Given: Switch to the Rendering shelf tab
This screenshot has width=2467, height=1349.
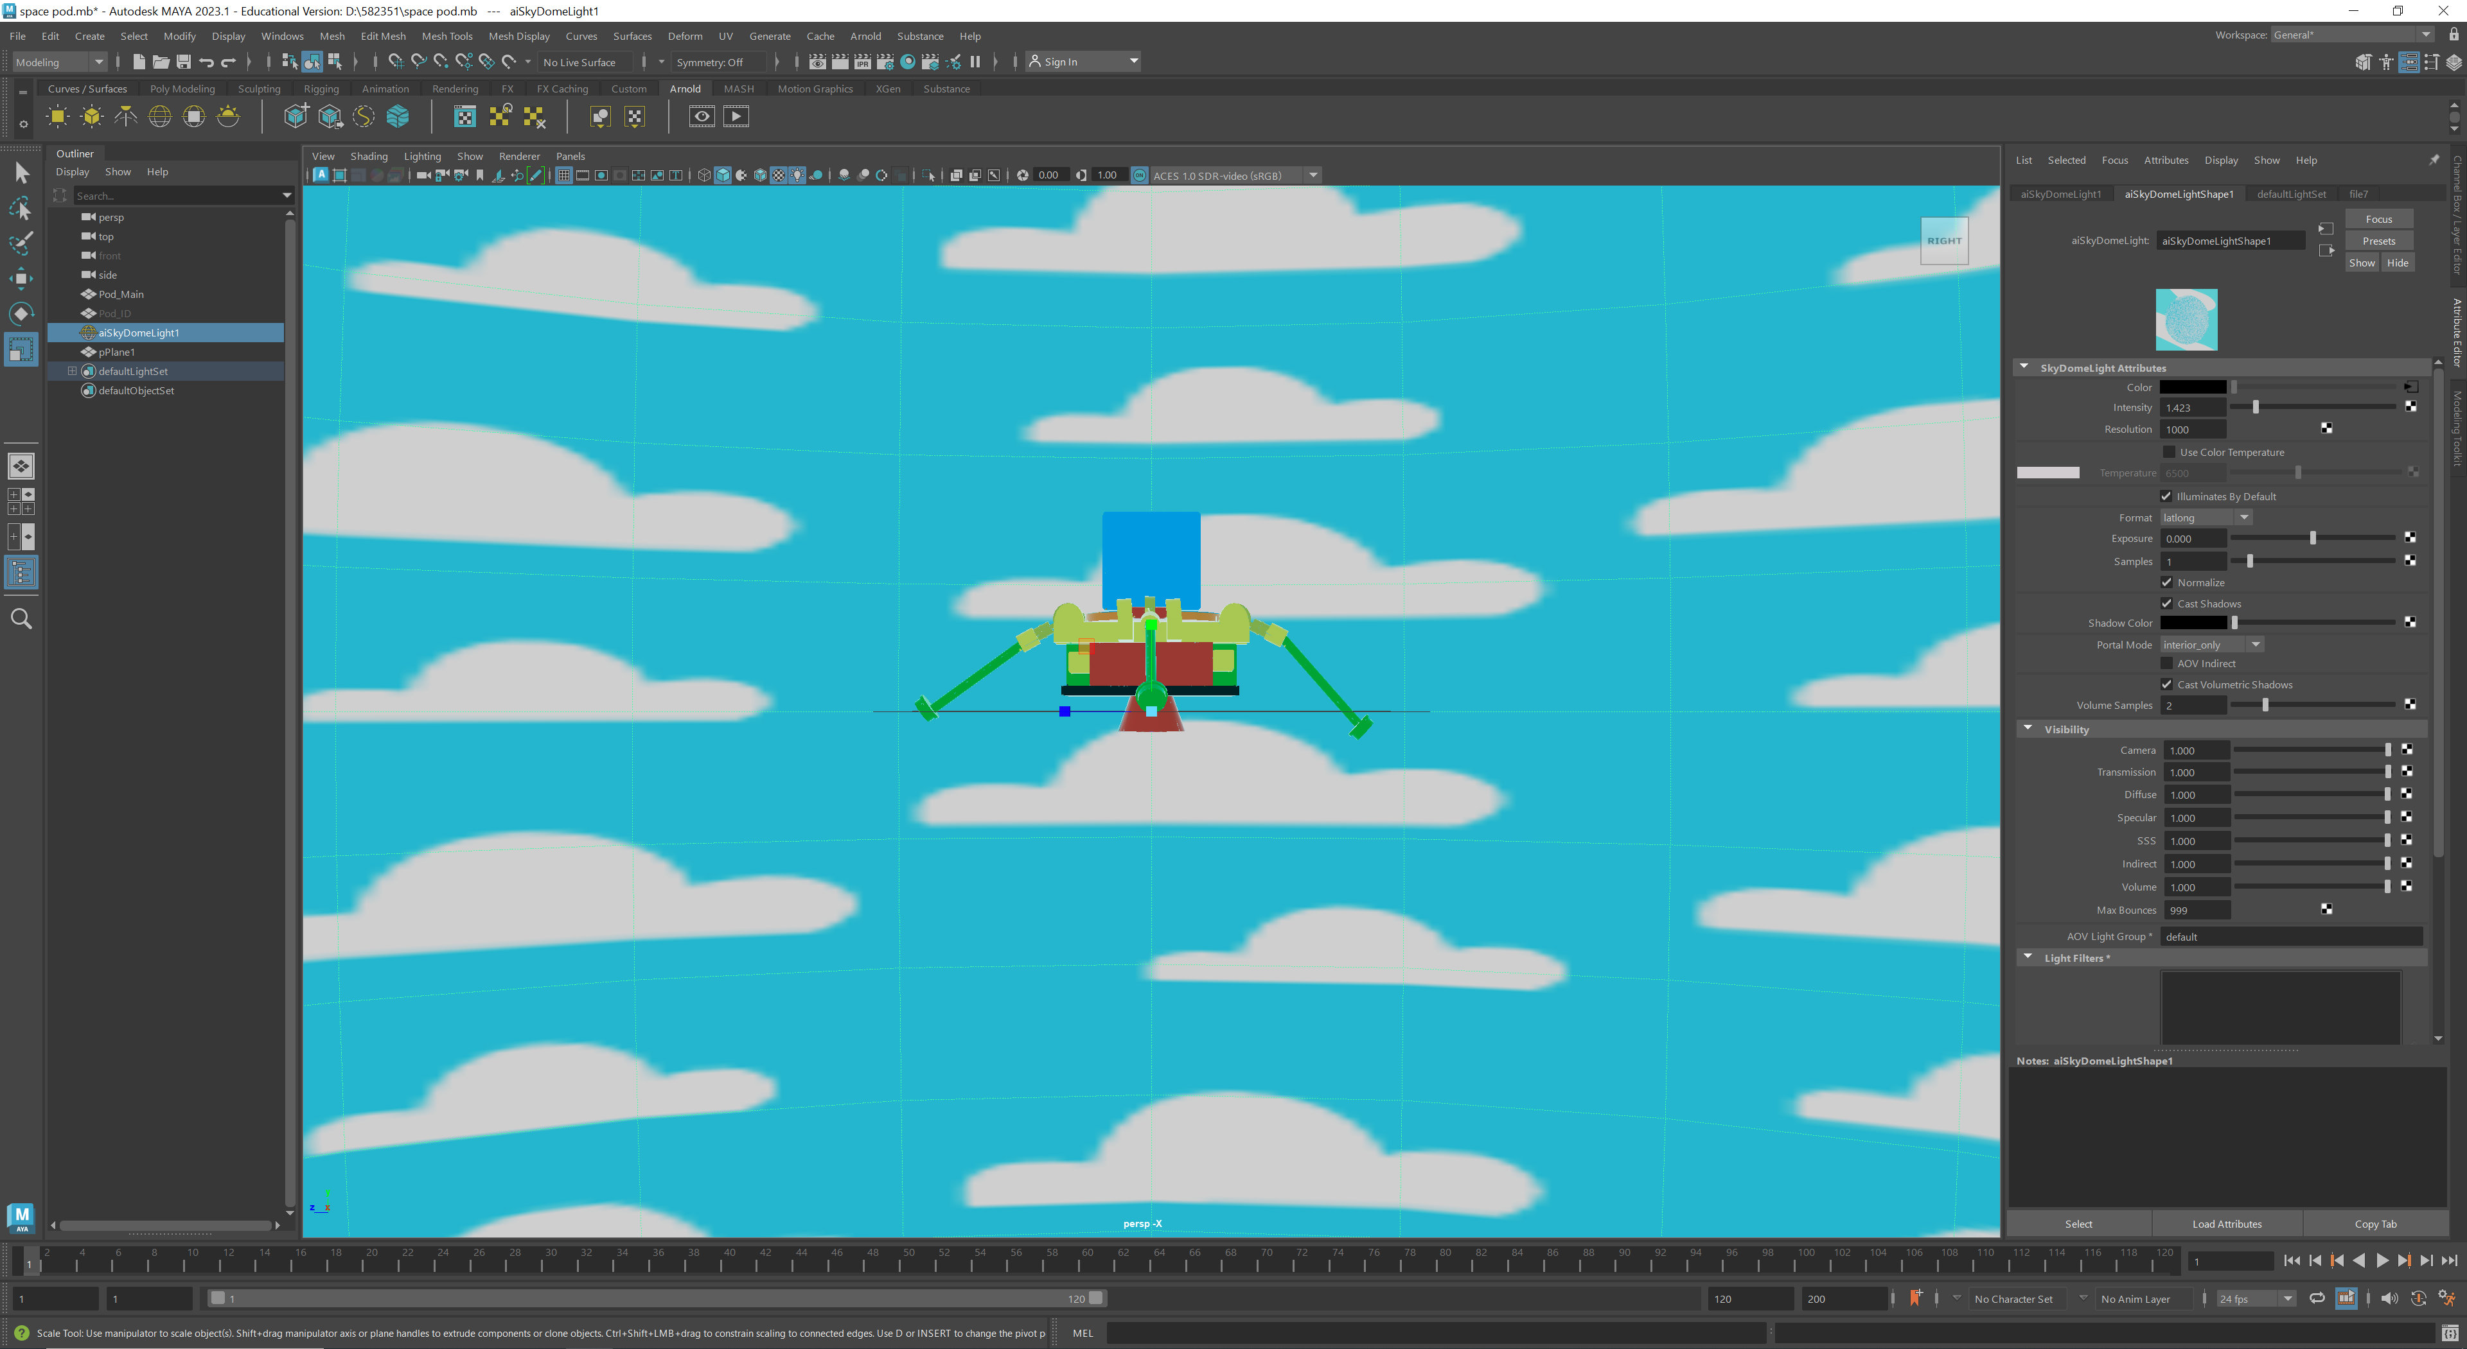Looking at the screenshot, I should 455,89.
